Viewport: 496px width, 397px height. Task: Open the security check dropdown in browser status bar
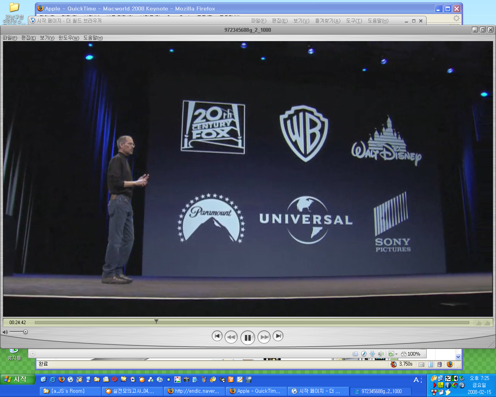393,354
